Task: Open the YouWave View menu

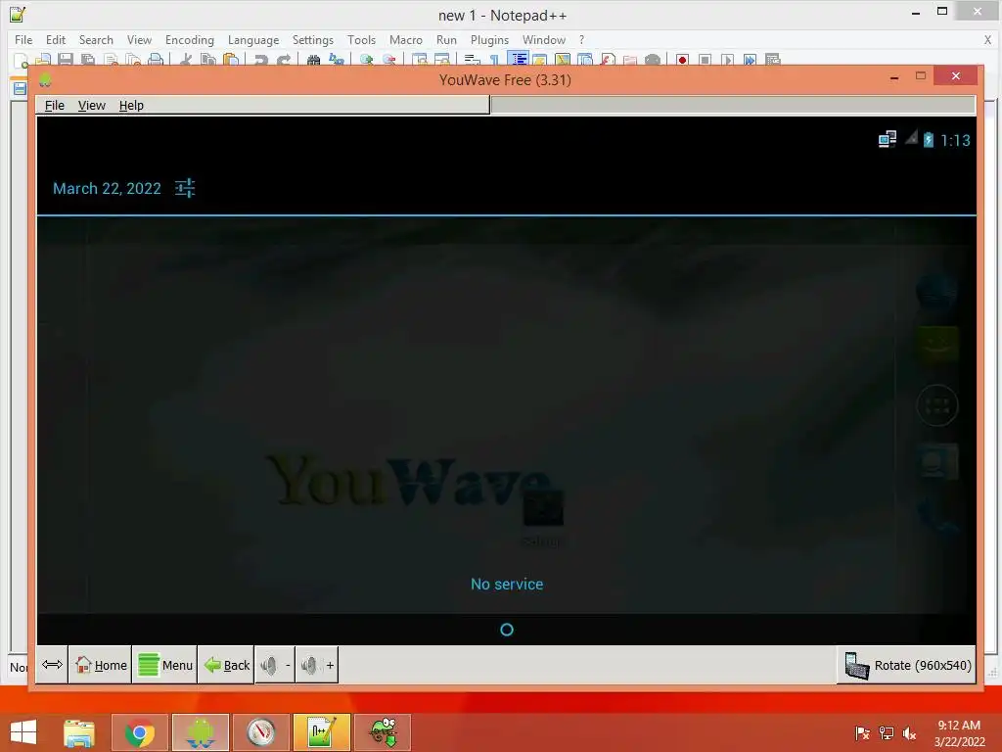Action: pyautogui.click(x=91, y=106)
